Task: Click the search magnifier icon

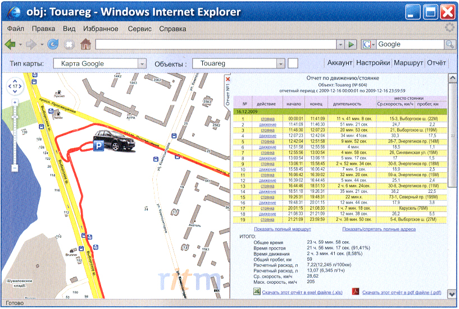Action: (x=450, y=44)
